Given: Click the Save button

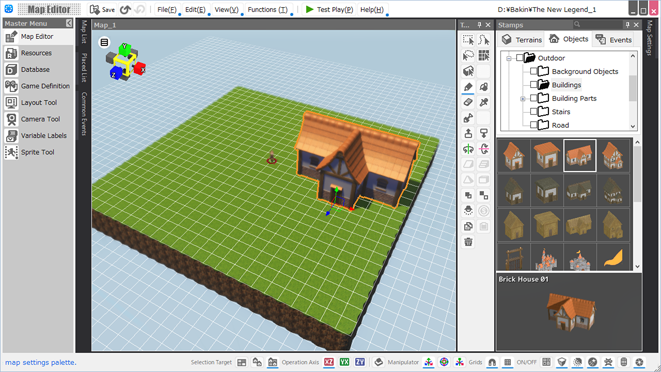Looking at the screenshot, I should tap(102, 9).
